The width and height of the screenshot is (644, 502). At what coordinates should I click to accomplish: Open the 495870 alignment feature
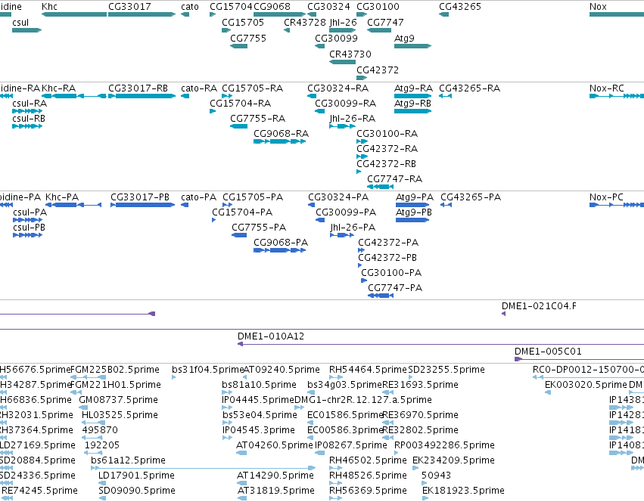click(x=92, y=438)
